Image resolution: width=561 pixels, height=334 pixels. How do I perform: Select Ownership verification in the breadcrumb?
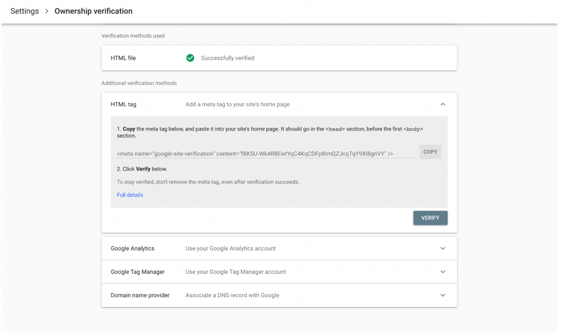tap(93, 11)
